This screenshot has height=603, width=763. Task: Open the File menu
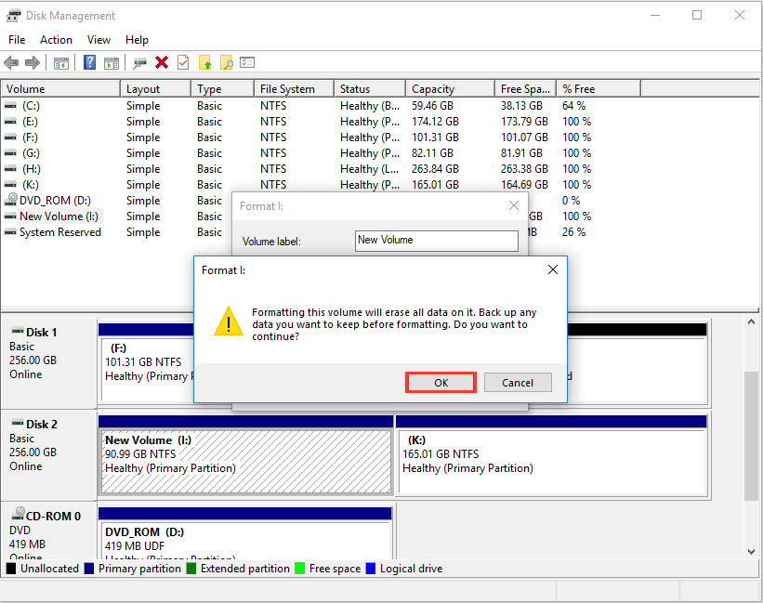pyautogui.click(x=16, y=39)
